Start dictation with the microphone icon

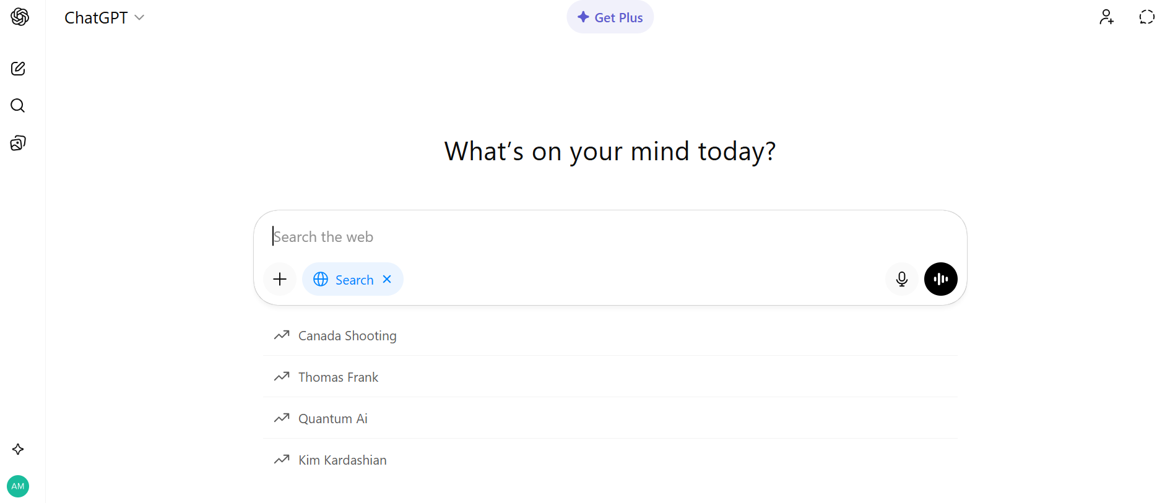[x=901, y=280]
